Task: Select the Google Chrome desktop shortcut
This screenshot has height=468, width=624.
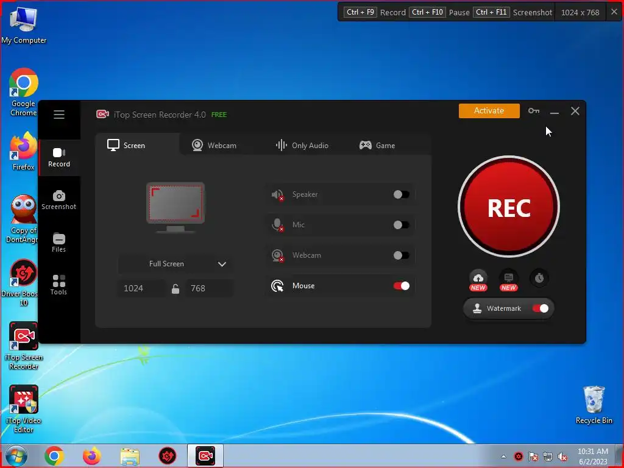Action: (24, 93)
